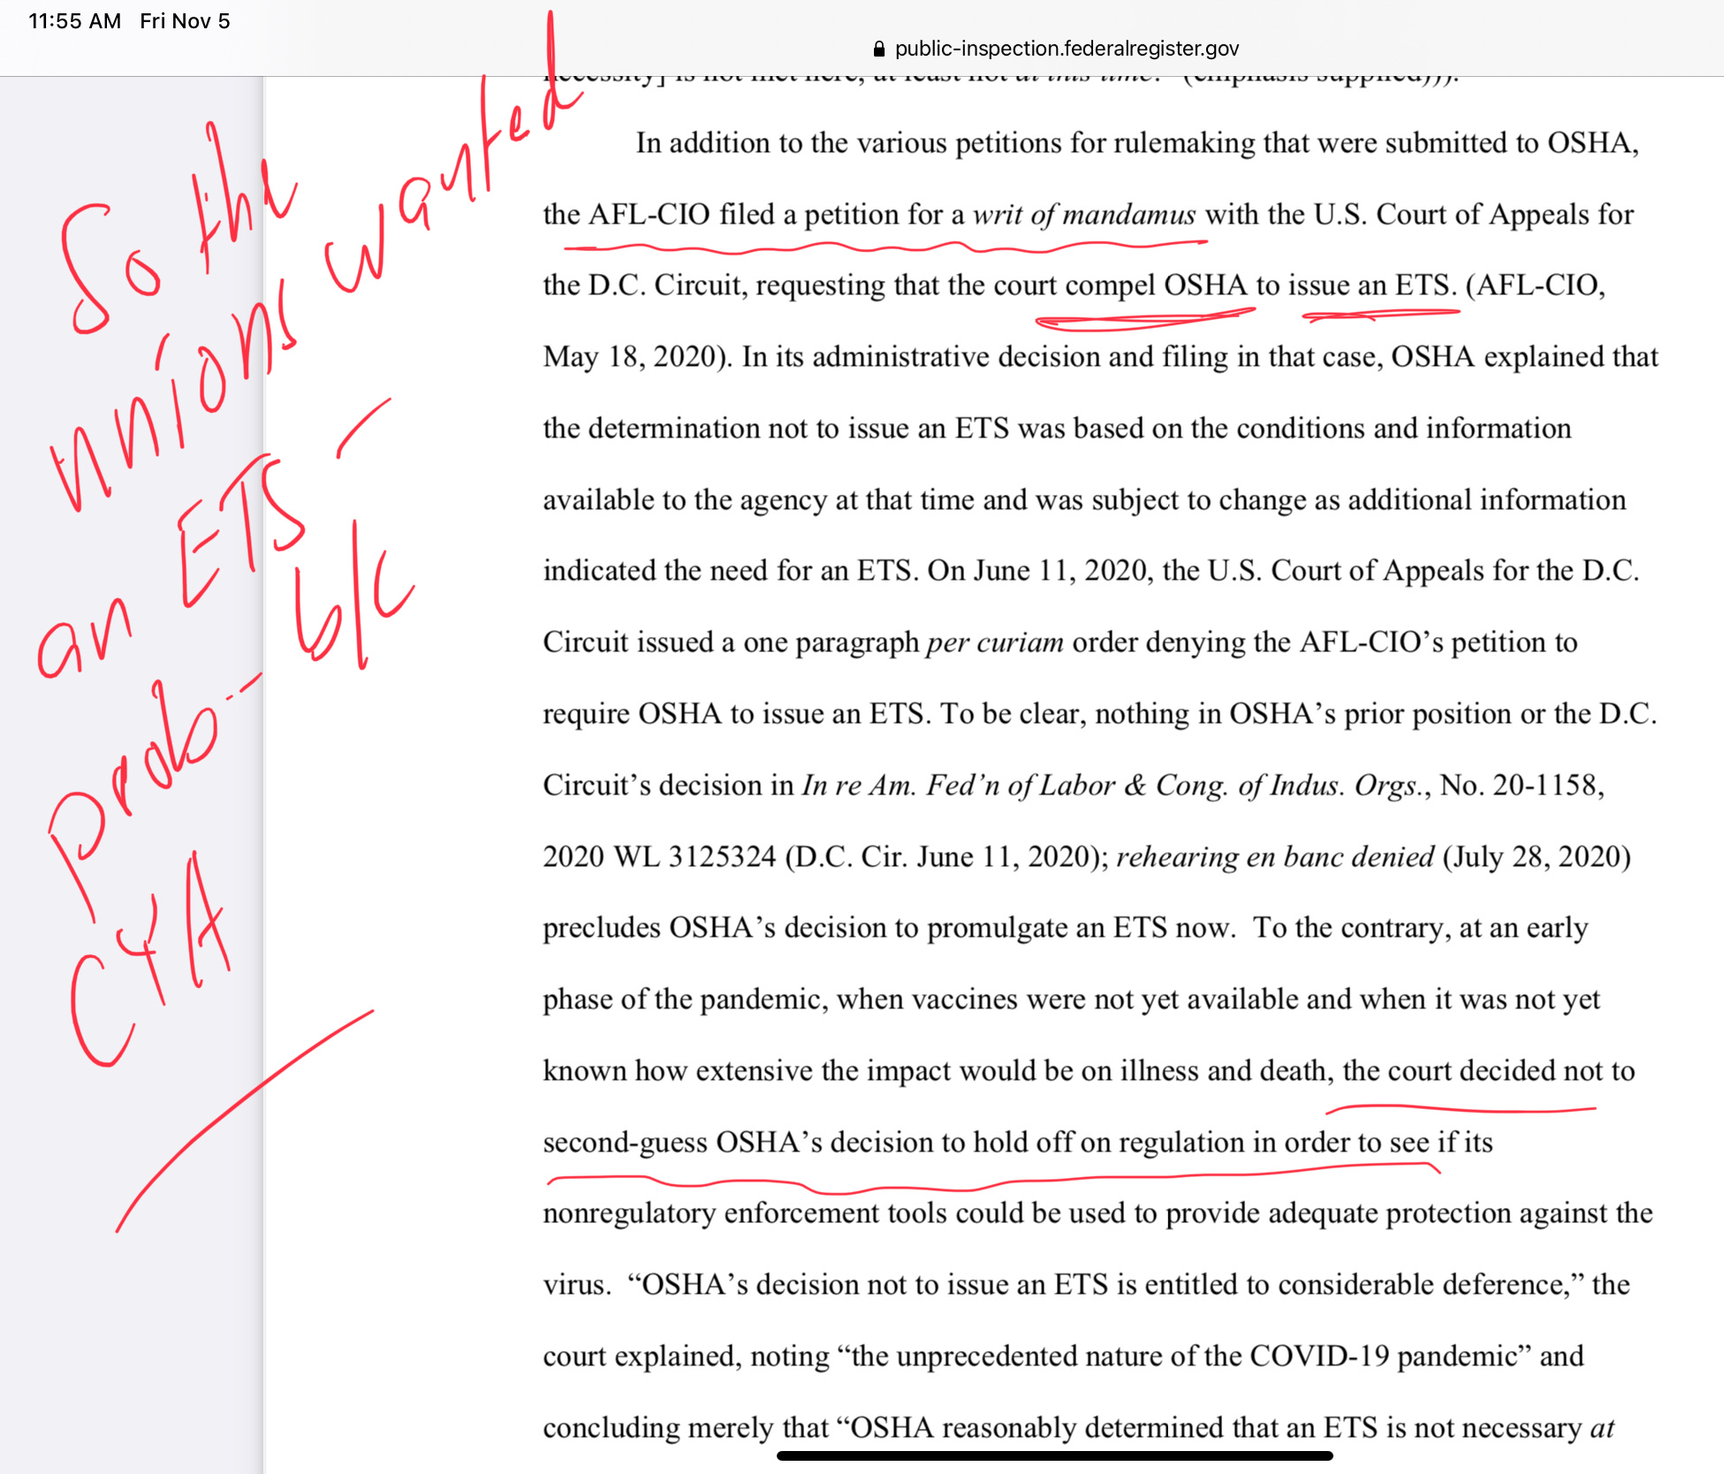This screenshot has width=1724, height=1474.
Task: Tap the italic case name 'In re Am. Fed'n of Labor'
Action: (x=958, y=786)
